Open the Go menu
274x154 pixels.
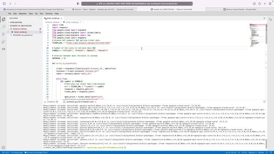click(x=36, y=14)
